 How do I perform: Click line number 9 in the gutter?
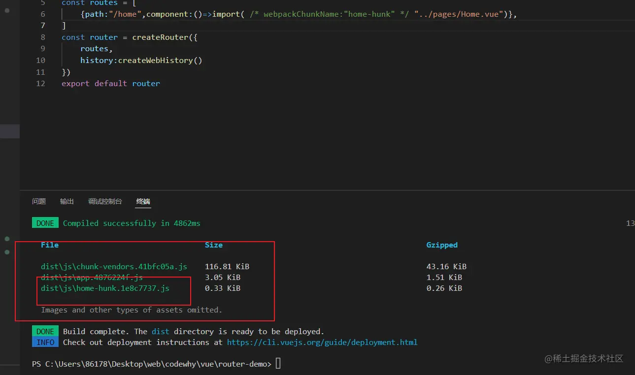tap(43, 48)
